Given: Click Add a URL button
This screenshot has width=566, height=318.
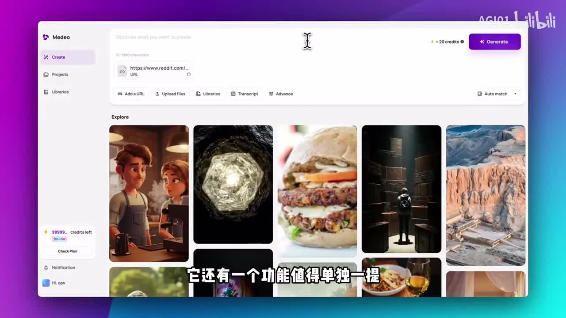Looking at the screenshot, I should coord(131,94).
